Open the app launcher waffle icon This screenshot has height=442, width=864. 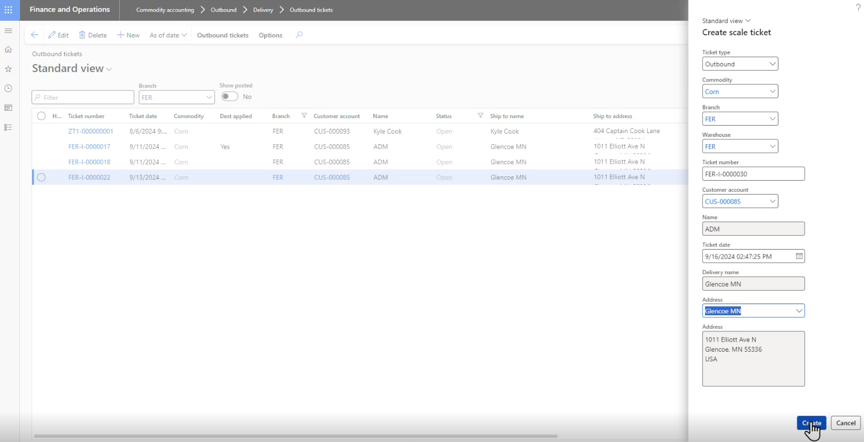9,10
